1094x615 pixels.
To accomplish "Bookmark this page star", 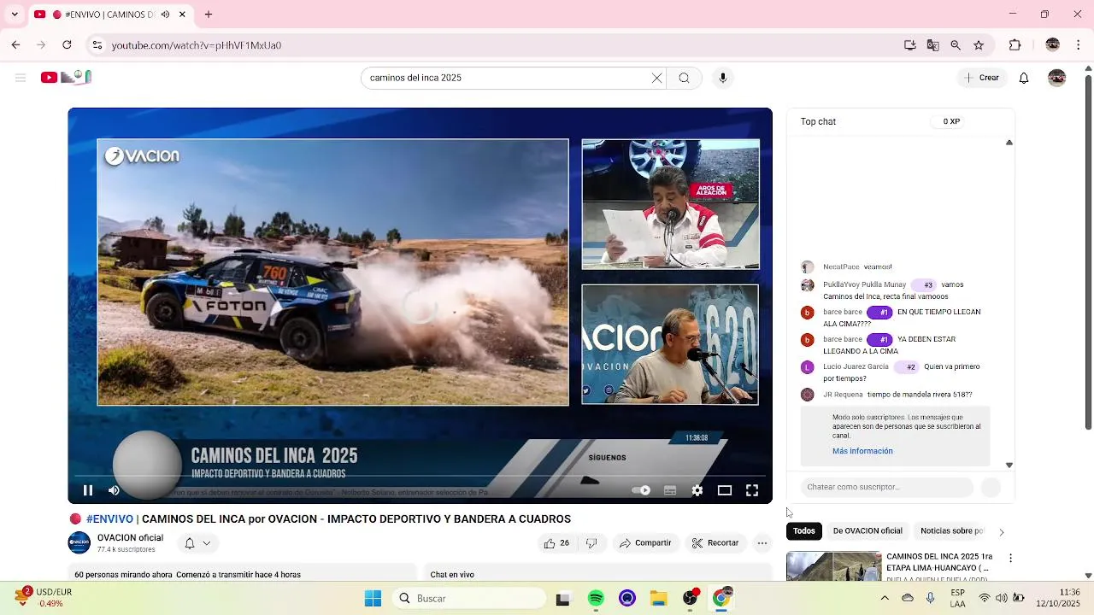I will click(x=979, y=45).
